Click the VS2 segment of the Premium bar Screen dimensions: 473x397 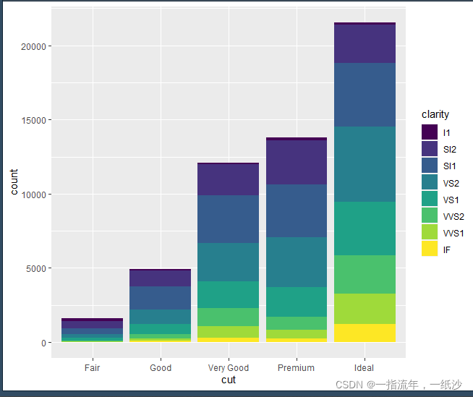(x=297, y=262)
